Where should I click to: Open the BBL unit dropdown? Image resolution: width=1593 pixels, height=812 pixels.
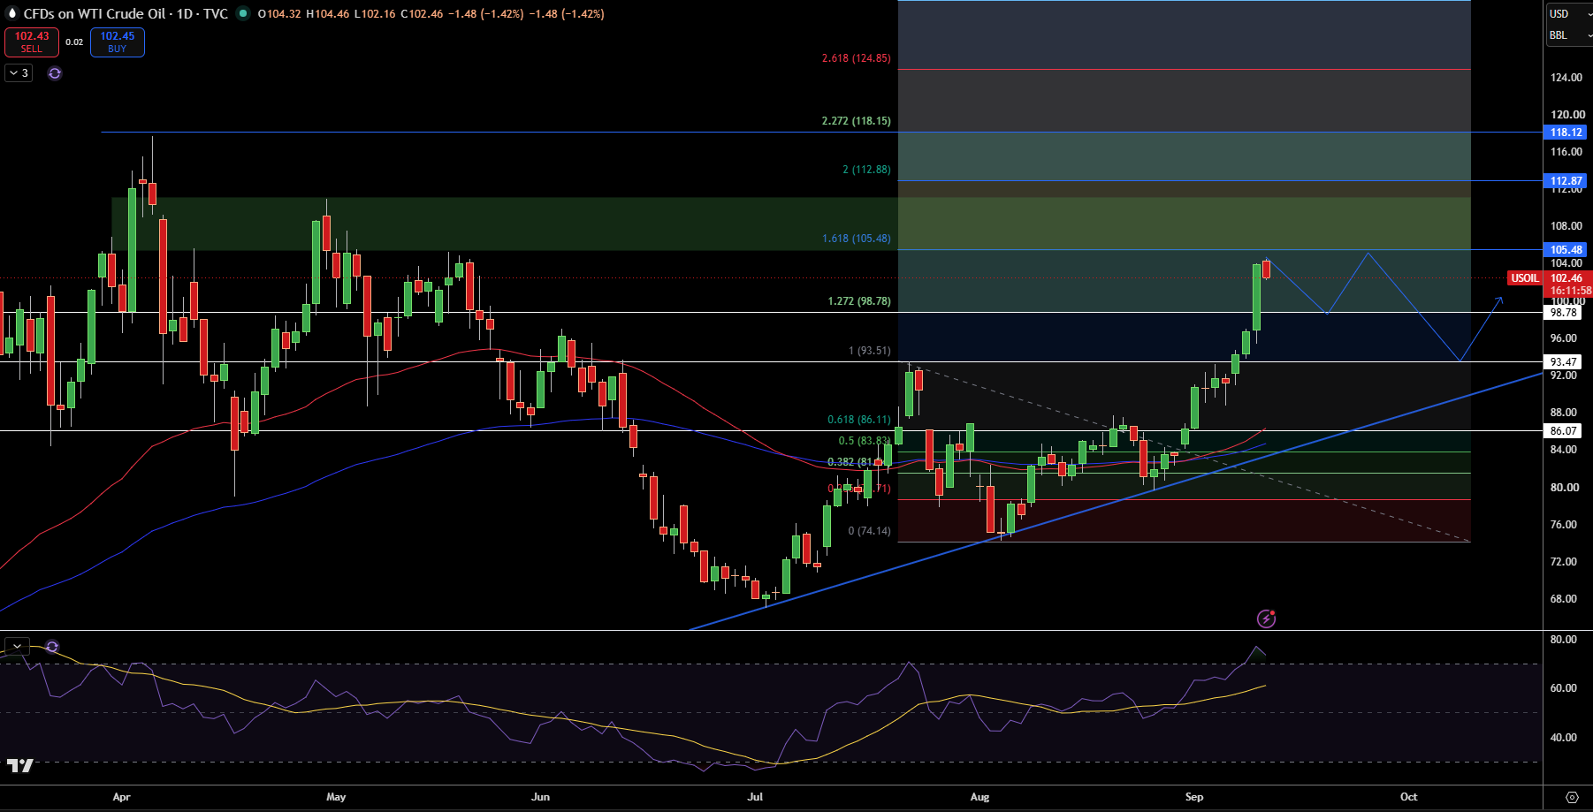coord(1567,35)
